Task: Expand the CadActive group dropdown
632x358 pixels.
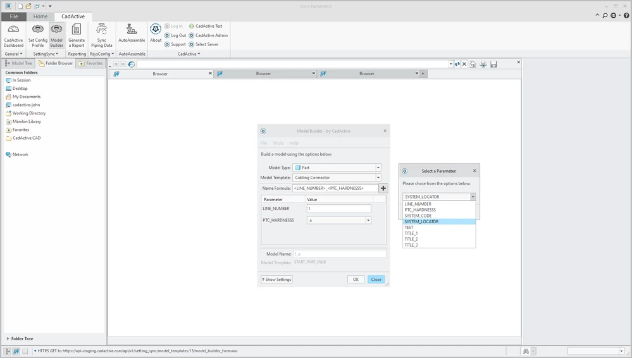Action: pyautogui.click(x=189, y=54)
